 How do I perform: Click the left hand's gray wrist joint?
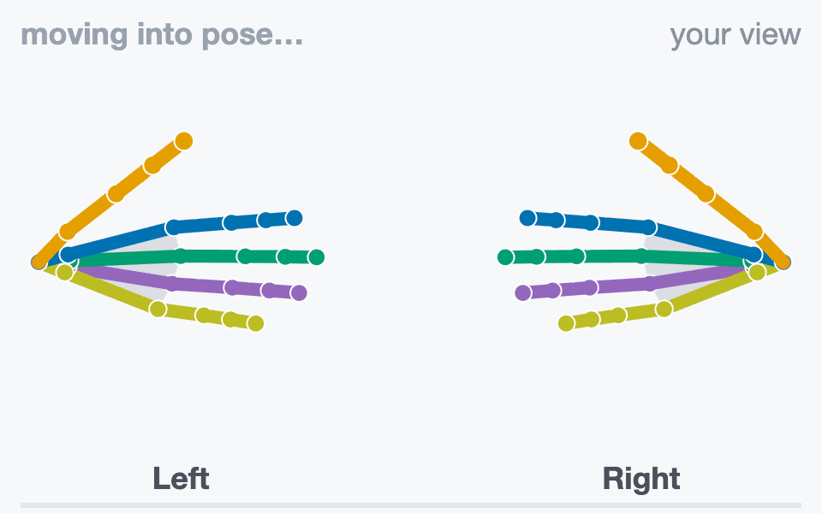click(39, 262)
